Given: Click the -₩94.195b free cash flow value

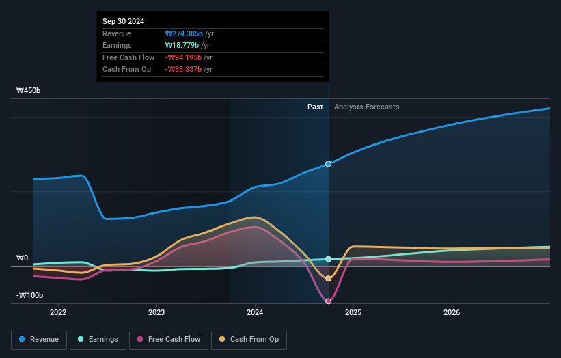Looking at the screenshot, I should 184,57.
